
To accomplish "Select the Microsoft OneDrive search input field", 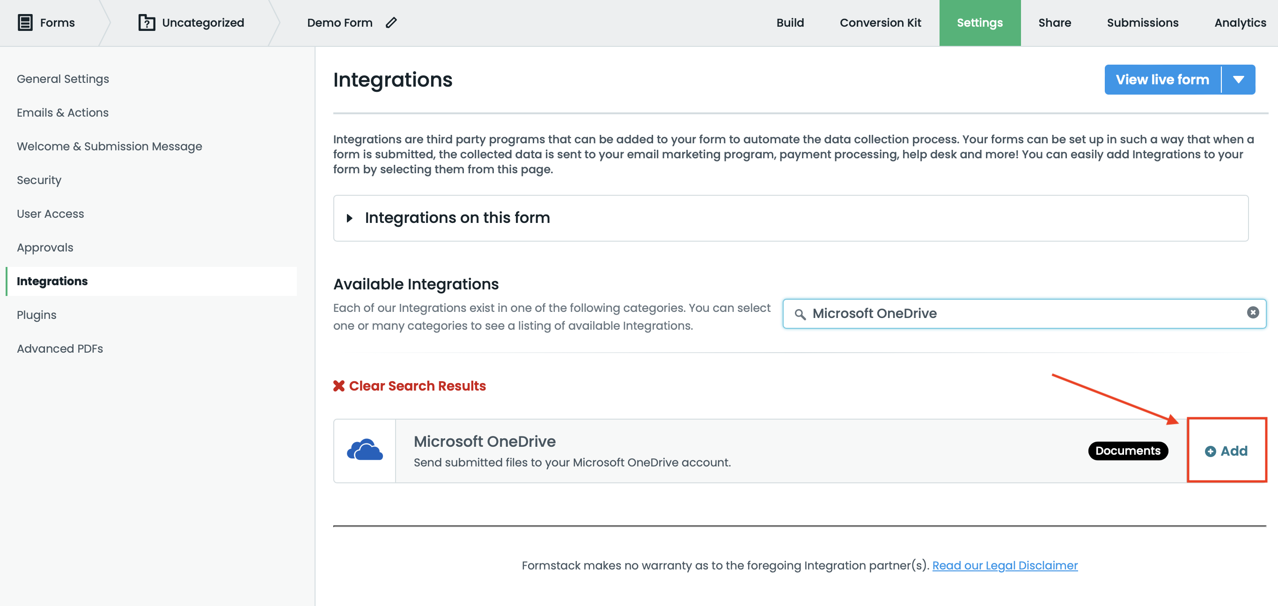I will (1022, 314).
